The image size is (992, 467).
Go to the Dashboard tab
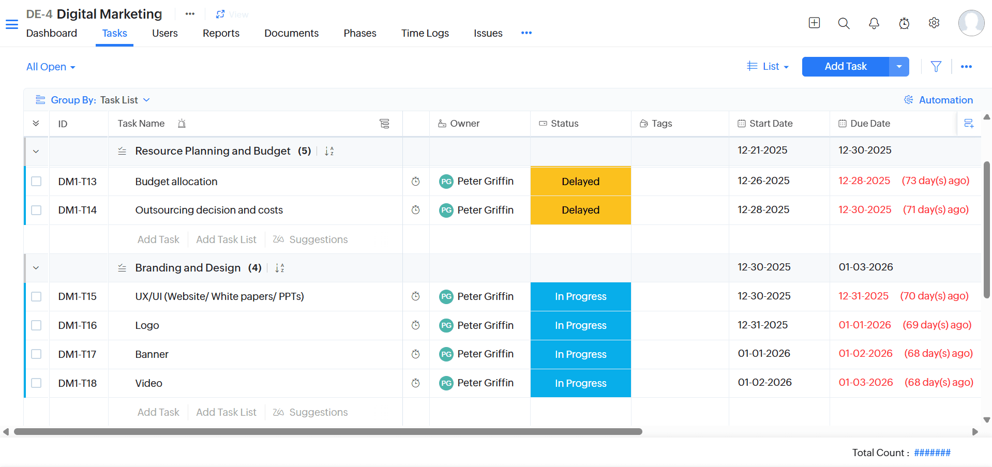[51, 33]
